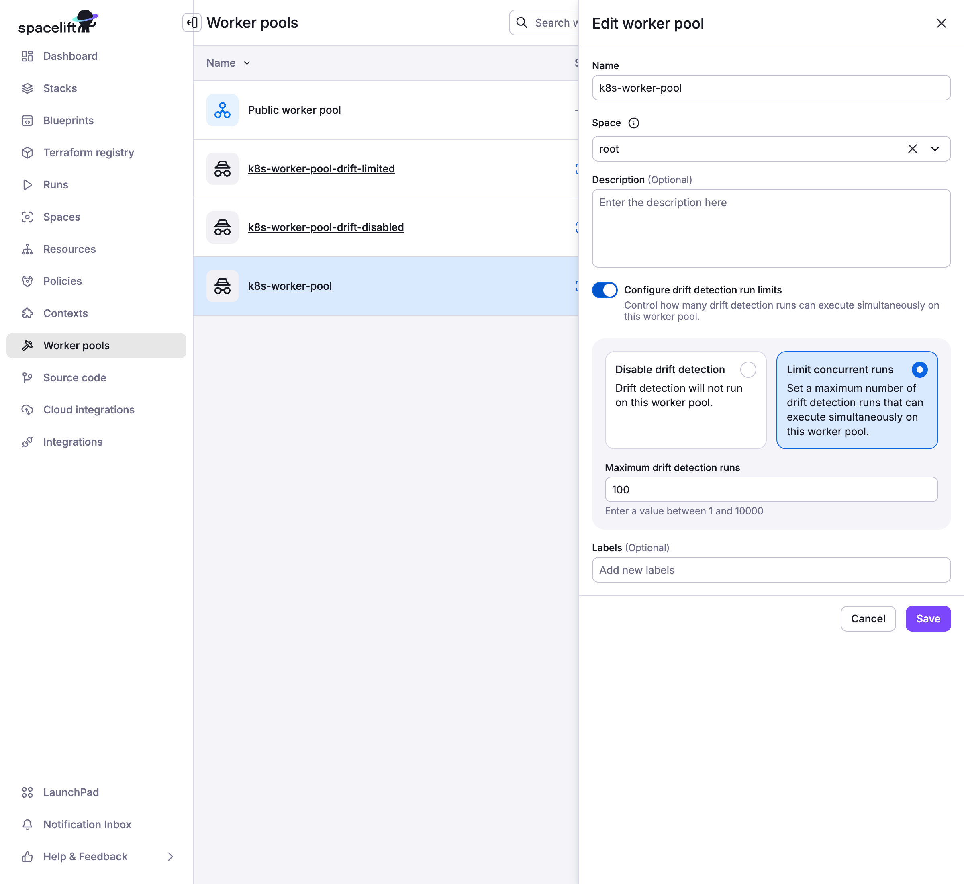Clear the root space selection
The width and height of the screenshot is (964, 884).
(x=912, y=149)
